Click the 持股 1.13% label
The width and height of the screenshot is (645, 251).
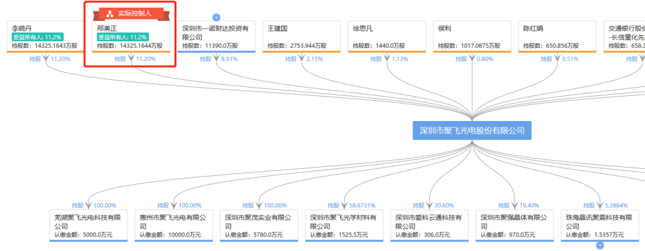click(x=389, y=59)
